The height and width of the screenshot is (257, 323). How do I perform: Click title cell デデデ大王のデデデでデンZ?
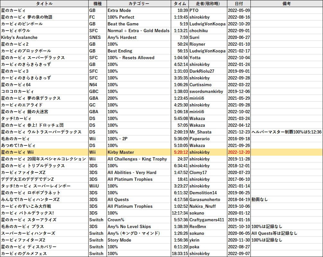pos(44,179)
